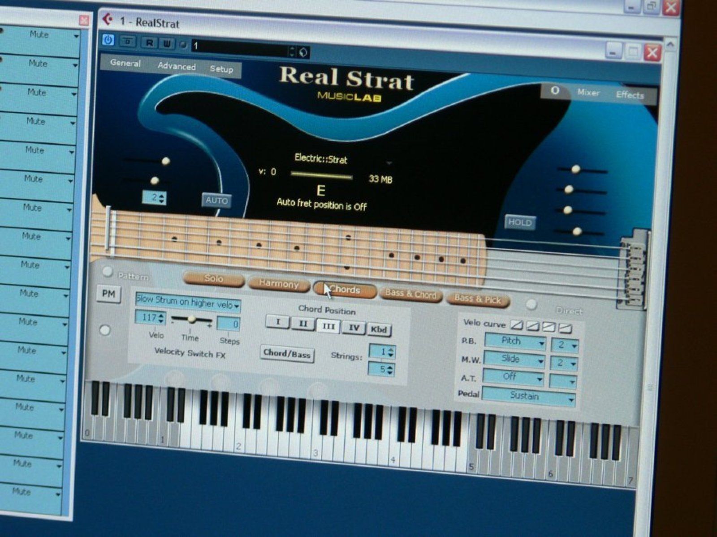The width and height of the screenshot is (717, 537).
Task: Open the Advanced tab
Action: pos(177,66)
